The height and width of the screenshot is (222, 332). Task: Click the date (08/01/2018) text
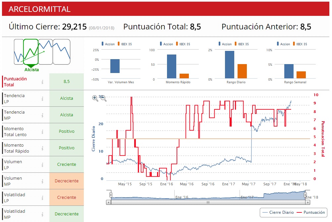click(x=102, y=28)
